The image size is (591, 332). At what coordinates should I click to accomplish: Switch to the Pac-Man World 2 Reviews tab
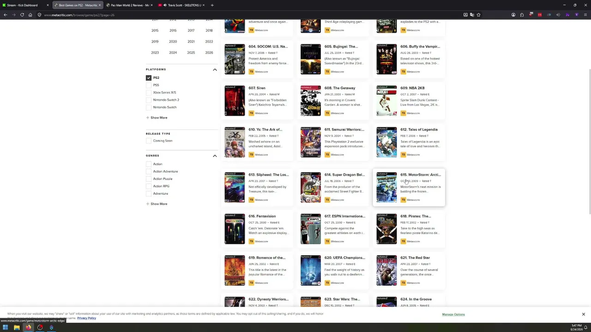point(130,5)
